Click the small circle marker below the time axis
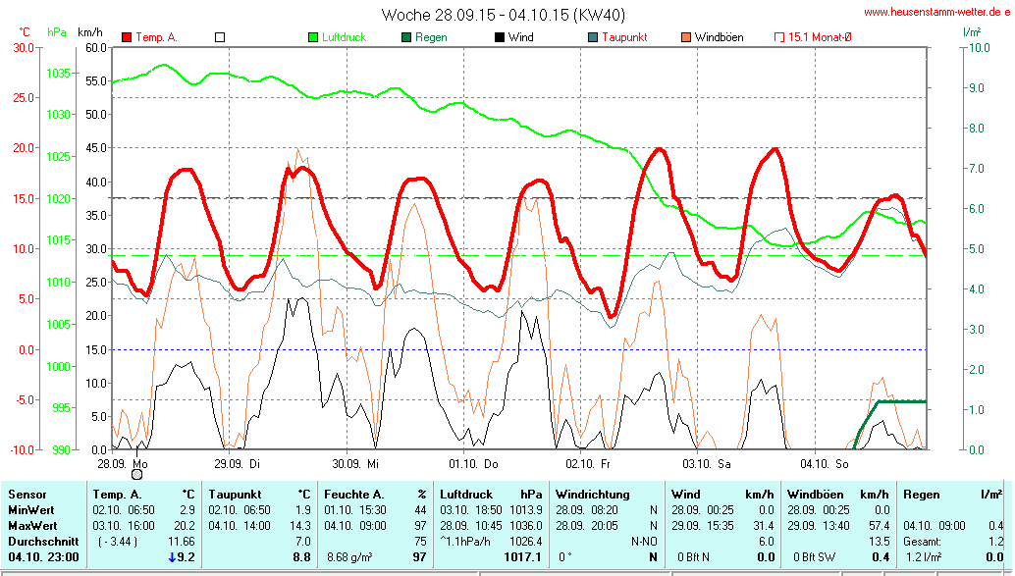This screenshot has width=1015, height=576. pos(136,474)
